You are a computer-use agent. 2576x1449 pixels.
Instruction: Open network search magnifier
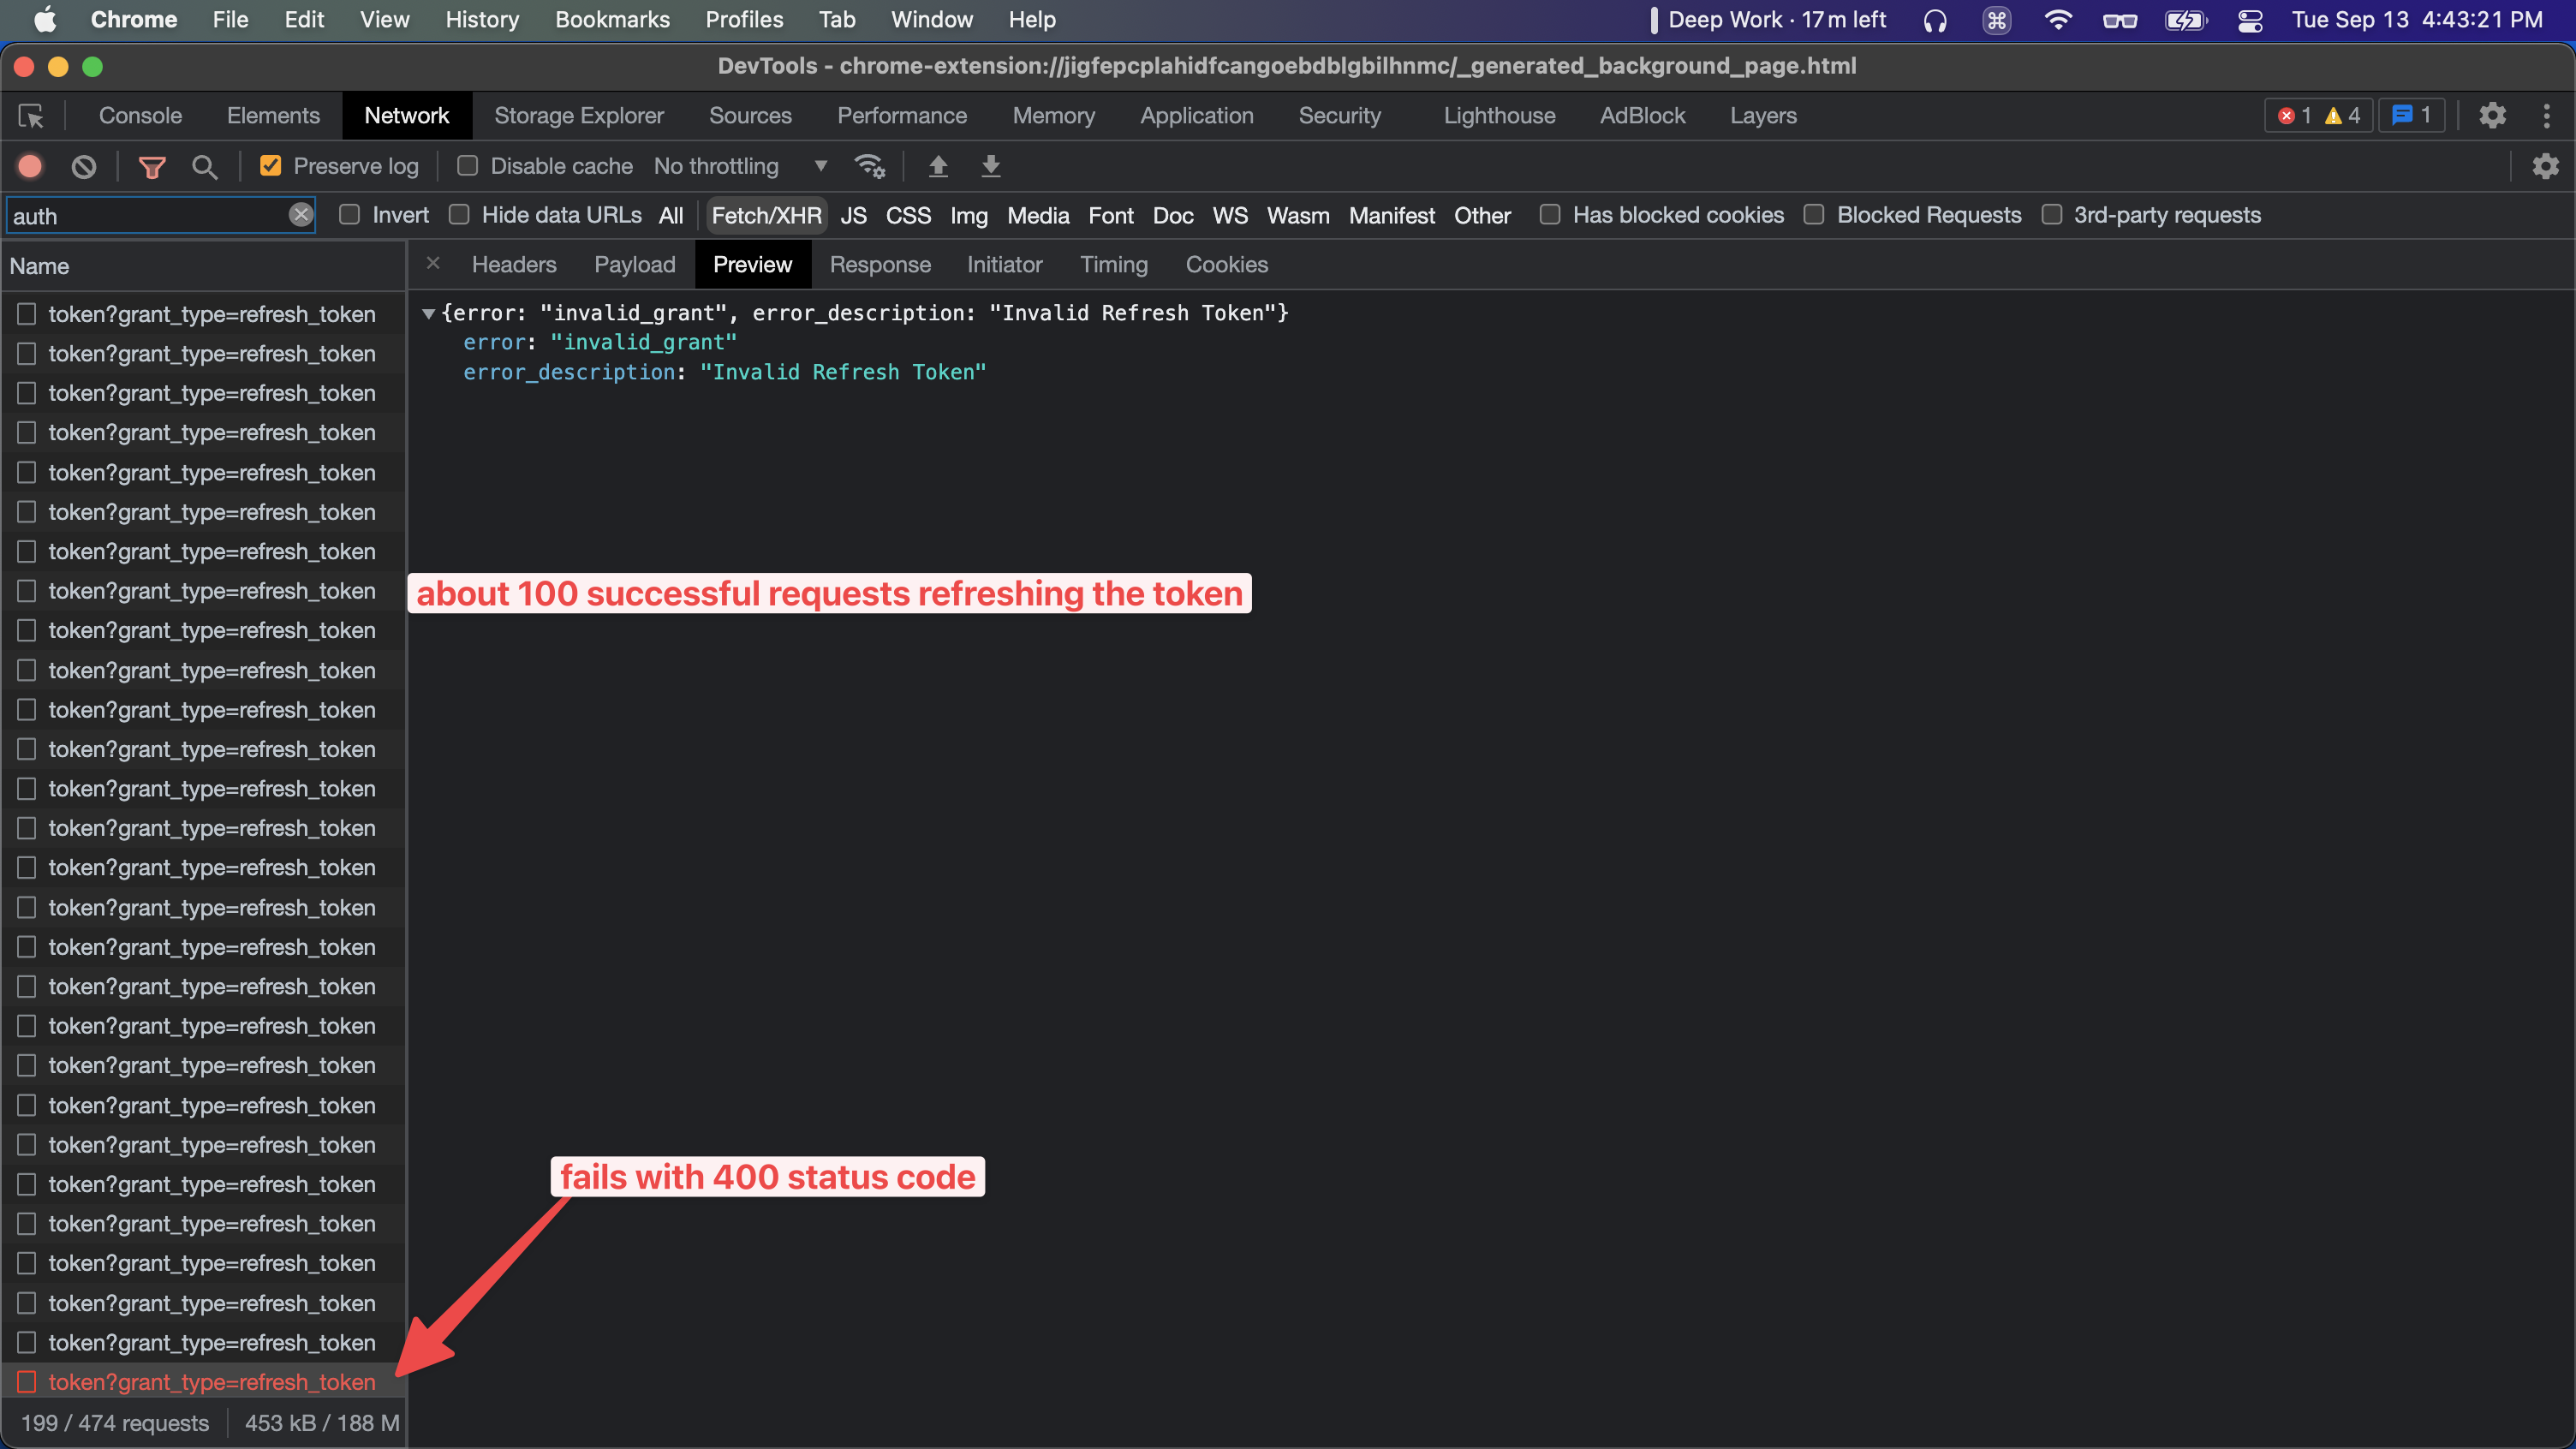(x=204, y=167)
